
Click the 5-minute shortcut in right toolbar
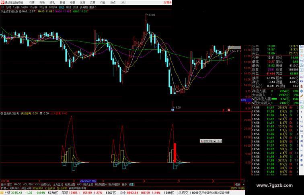pos(302,117)
